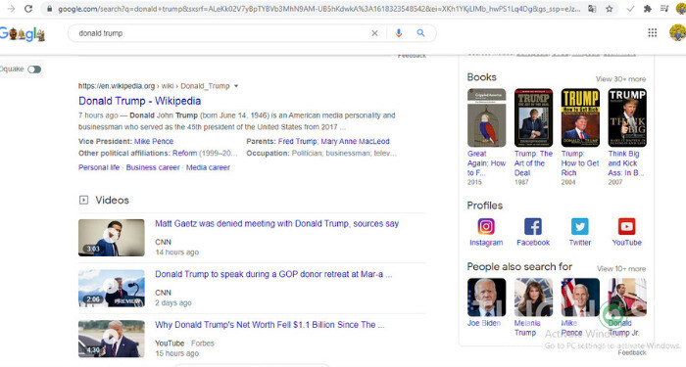The width and height of the screenshot is (686, 367).
Task: Click the 7 hours ago text in the Wikipedia result
Action: pyautogui.click(x=98, y=115)
